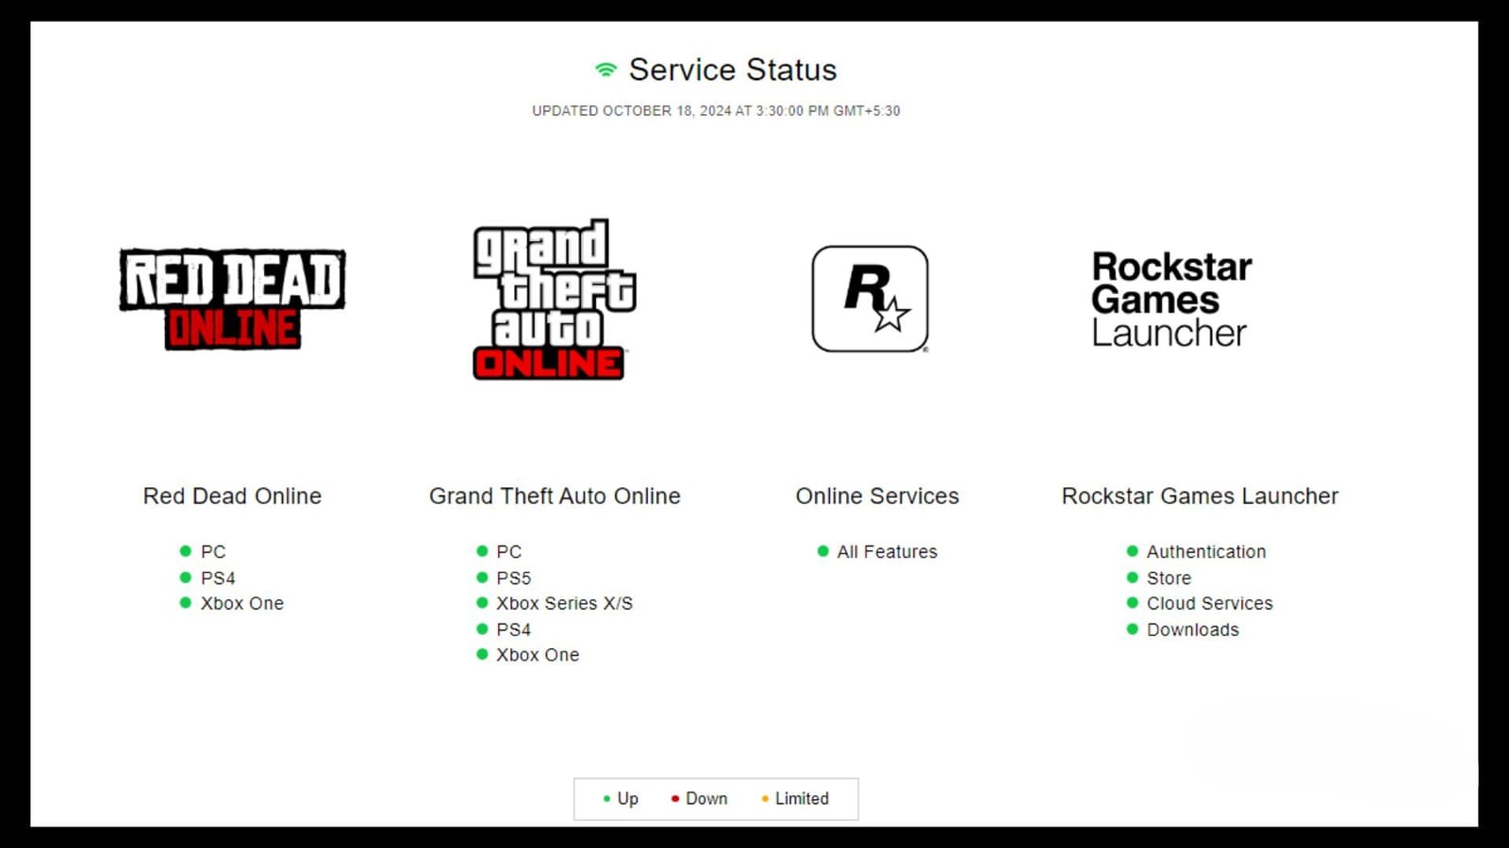Click the Wi-Fi status icon beside Service Status
This screenshot has height=848, width=1509.
click(x=605, y=68)
